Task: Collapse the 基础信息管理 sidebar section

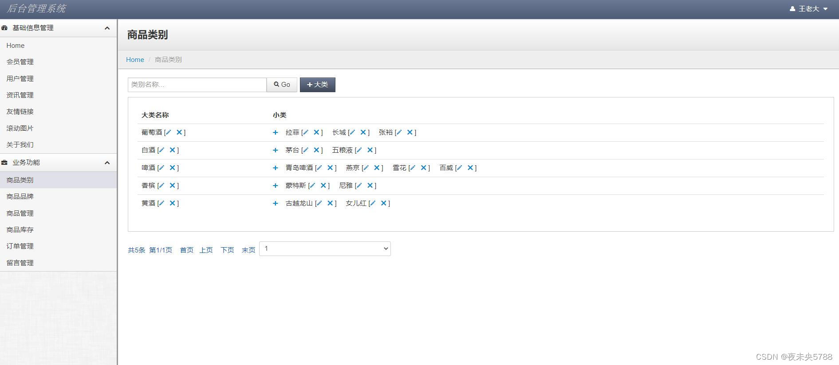Action: pyautogui.click(x=107, y=28)
